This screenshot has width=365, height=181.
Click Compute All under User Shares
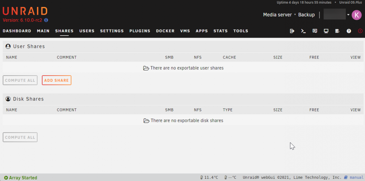20,80
